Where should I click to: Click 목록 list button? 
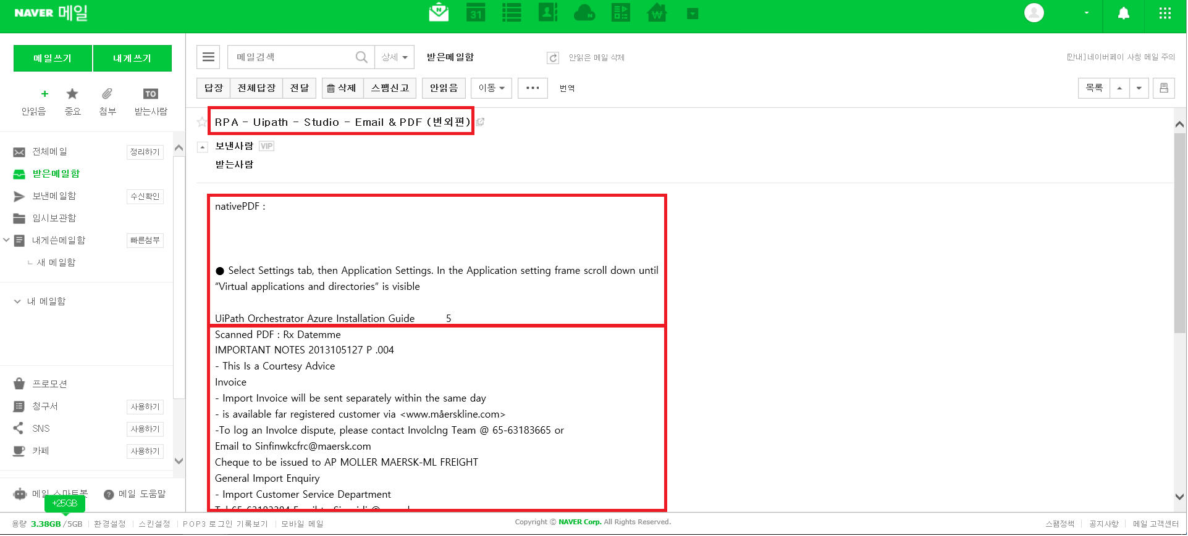point(1094,88)
